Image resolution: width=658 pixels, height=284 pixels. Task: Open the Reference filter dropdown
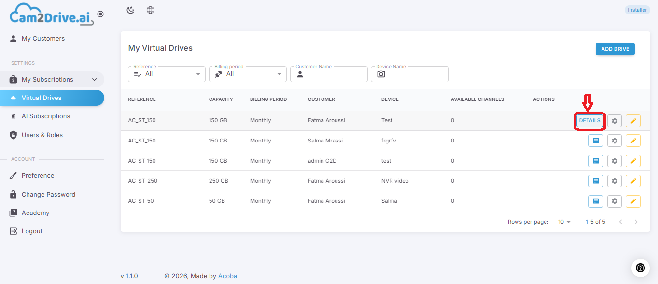click(167, 74)
